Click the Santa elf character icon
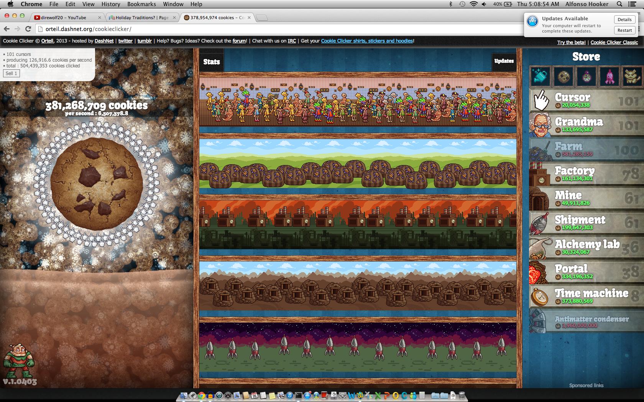The width and height of the screenshot is (644, 402). 18,361
